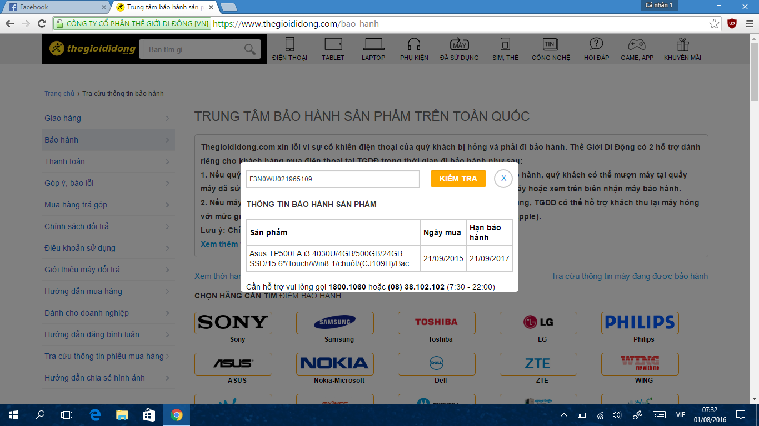
Task: Click the uBlock extension icon
Action: coord(732,24)
